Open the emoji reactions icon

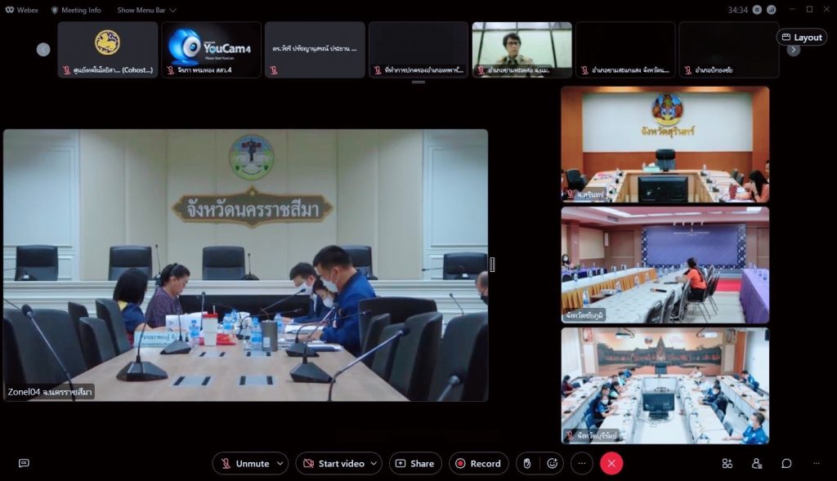[x=552, y=463]
